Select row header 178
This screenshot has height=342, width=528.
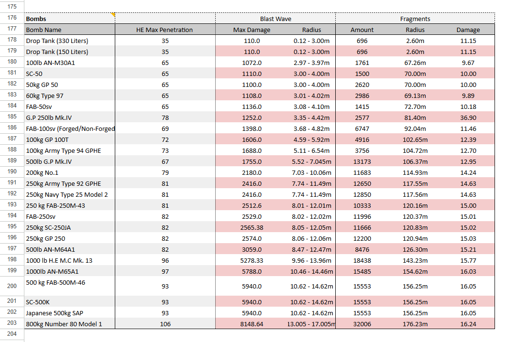12,41
